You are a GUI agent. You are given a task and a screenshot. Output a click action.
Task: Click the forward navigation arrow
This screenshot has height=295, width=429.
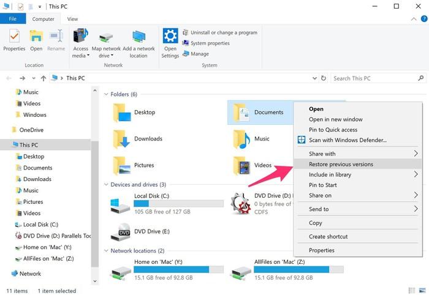point(22,78)
